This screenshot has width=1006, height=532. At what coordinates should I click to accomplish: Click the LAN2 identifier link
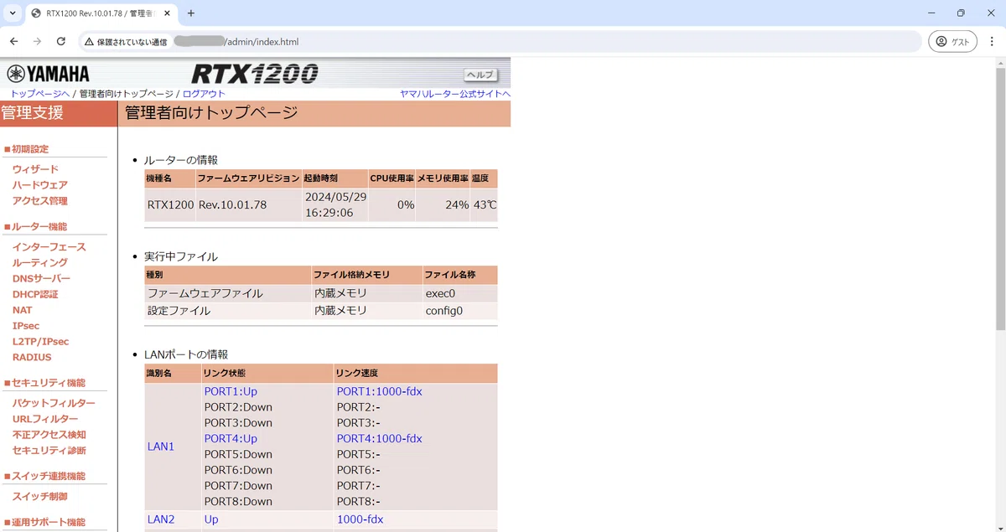tap(161, 519)
